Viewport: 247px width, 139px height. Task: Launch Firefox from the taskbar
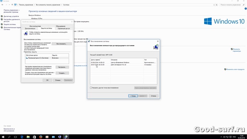[x=41, y=137]
